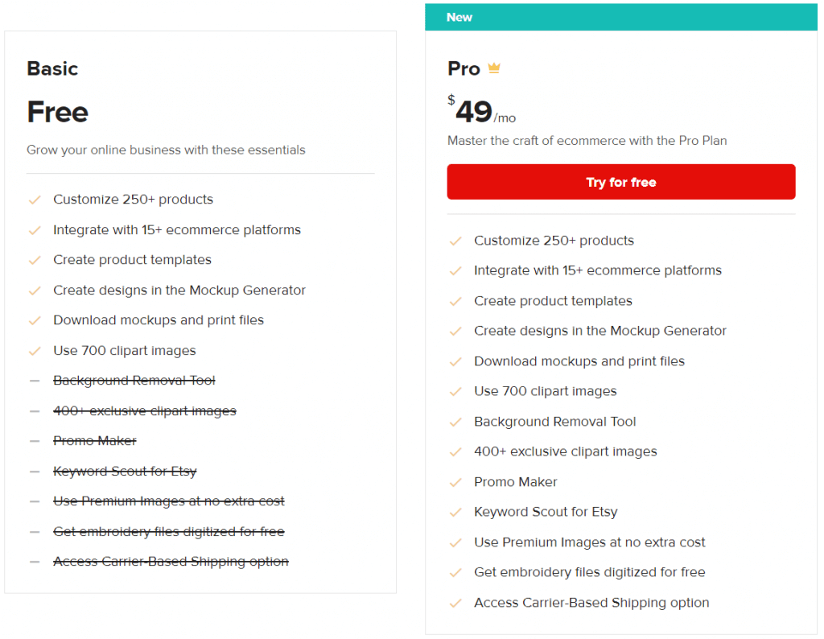The width and height of the screenshot is (824, 639).
Task: Click the crossed-out Keyword Scout for Etsy text
Action: click(x=125, y=472)
